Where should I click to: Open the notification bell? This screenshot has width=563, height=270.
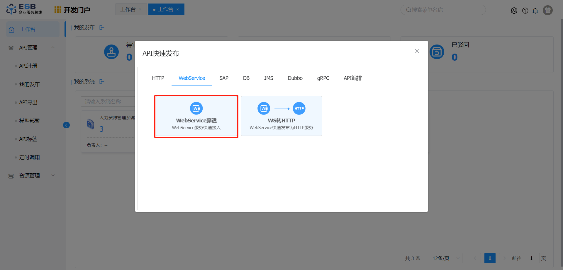[x=535, y=11]
